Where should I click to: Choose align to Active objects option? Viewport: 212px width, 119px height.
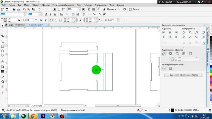163,54
